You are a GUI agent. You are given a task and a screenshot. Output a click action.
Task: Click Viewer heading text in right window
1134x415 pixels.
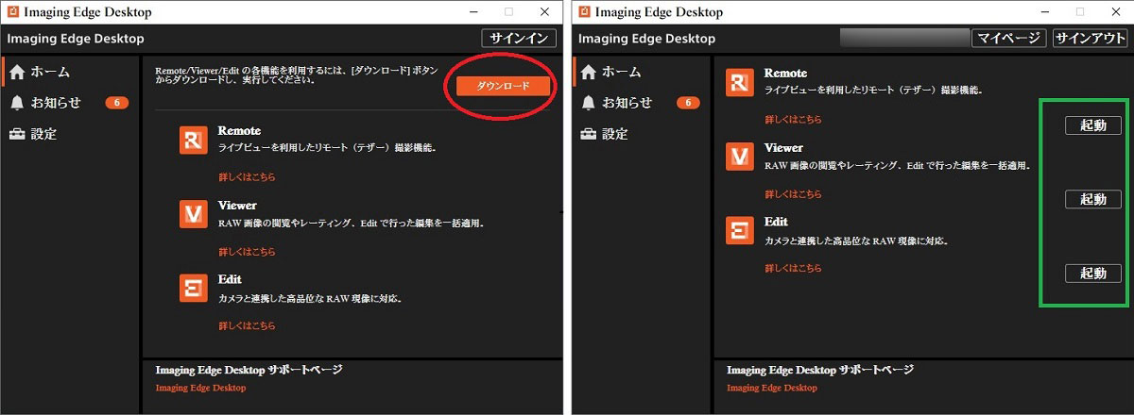(783, 147)
